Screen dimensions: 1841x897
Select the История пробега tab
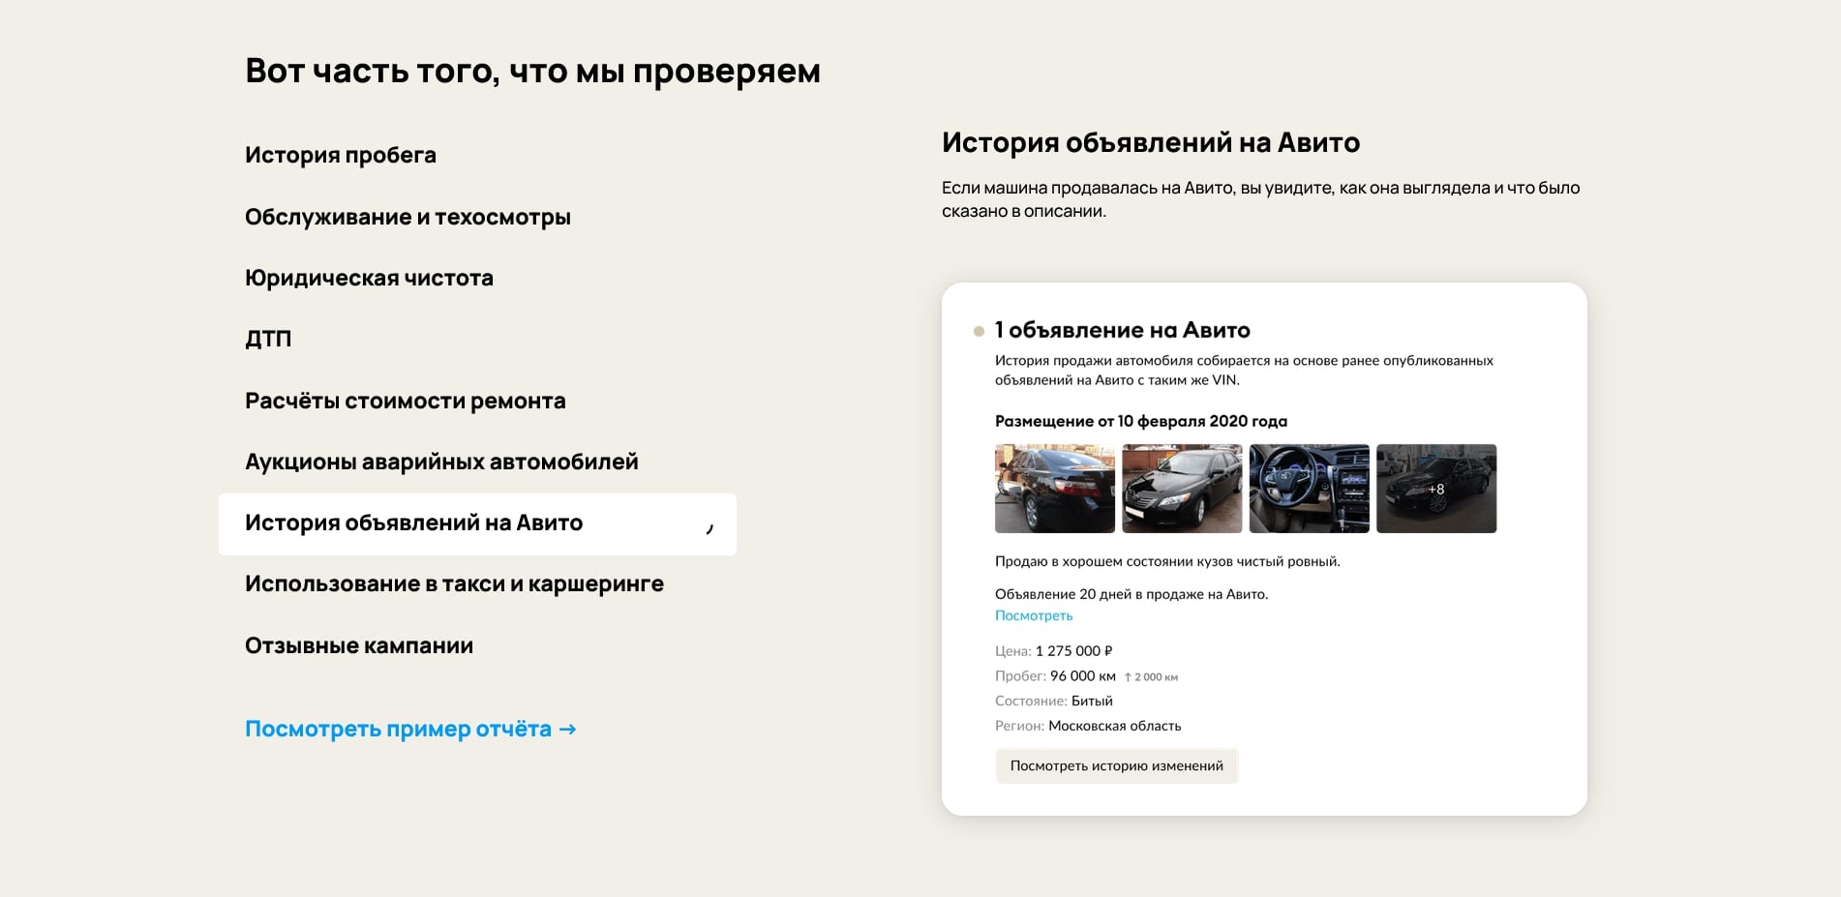(x=341, y=155)
